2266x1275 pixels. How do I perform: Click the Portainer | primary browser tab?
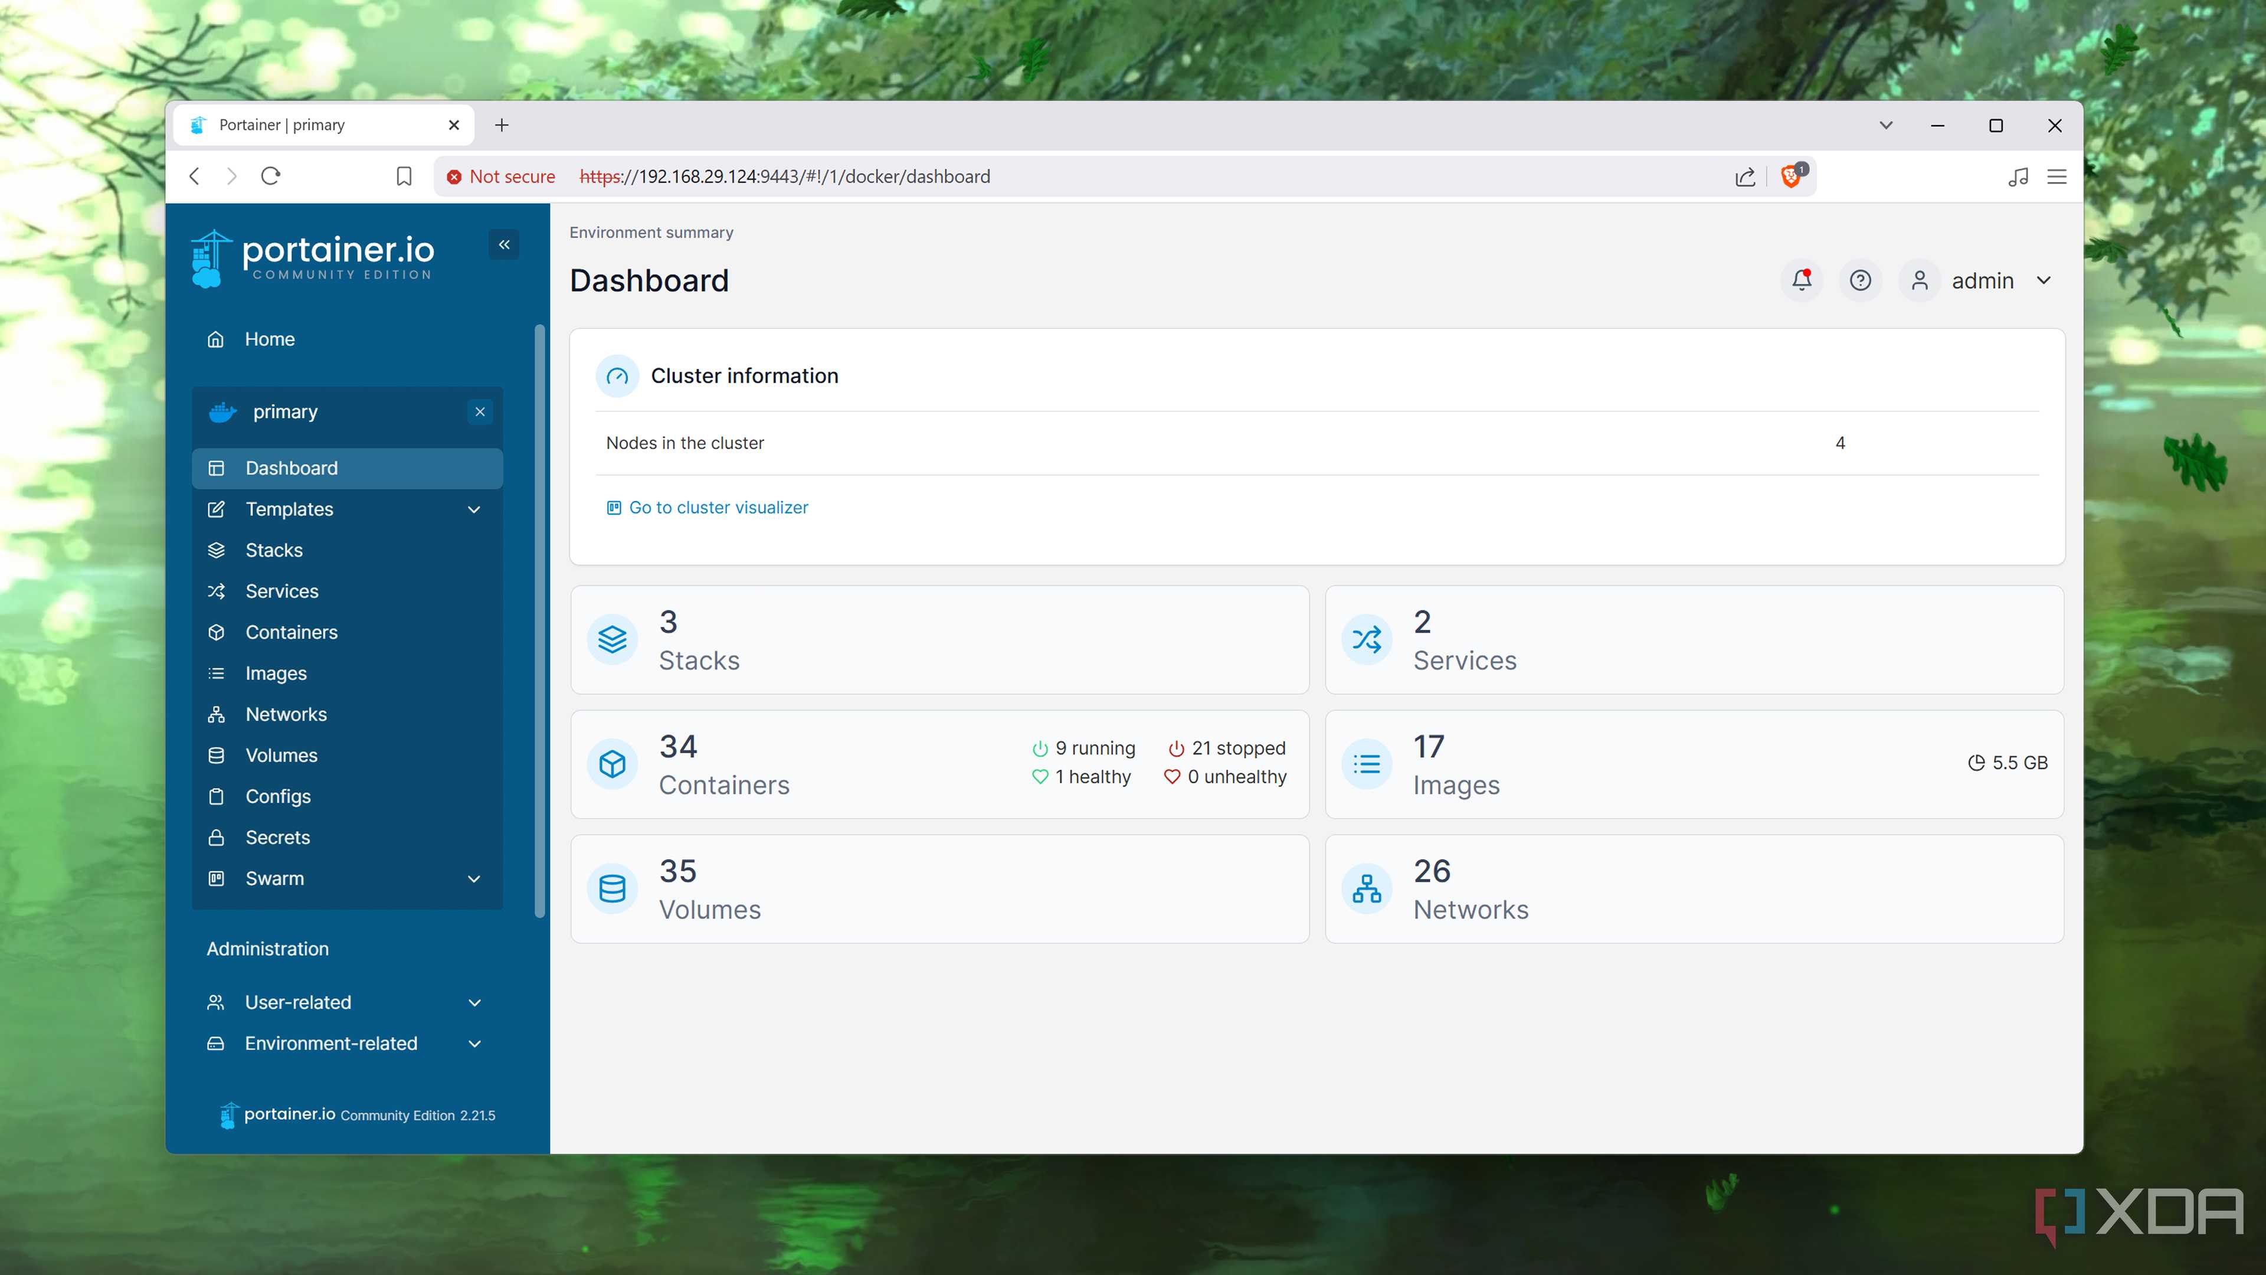coord(323,125)
